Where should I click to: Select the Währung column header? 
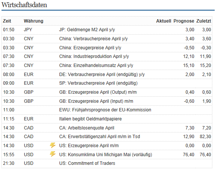[x=34, y=21]
